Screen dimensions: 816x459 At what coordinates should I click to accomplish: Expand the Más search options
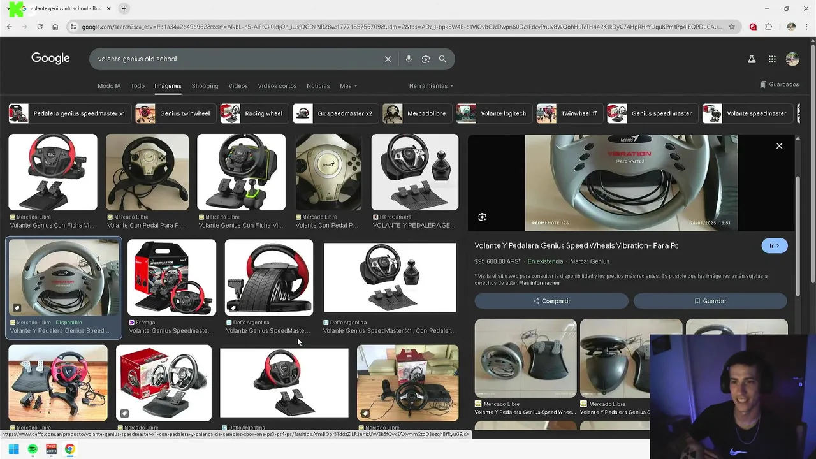point(348,85)
